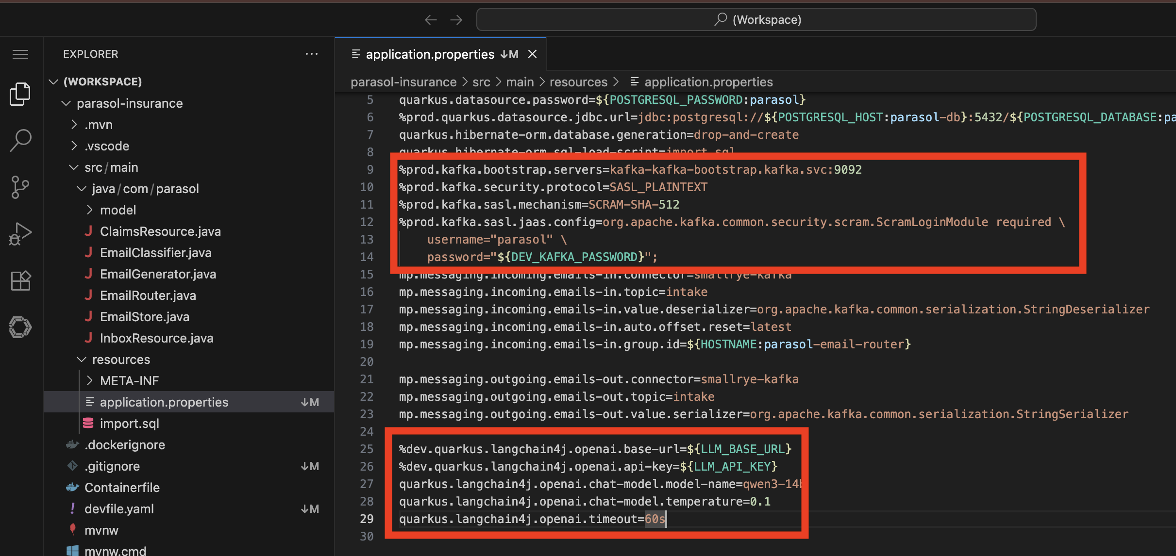Expand the .vscode folder
Viewport: 1176px width, 556px height.
click(x=74, y=146)
